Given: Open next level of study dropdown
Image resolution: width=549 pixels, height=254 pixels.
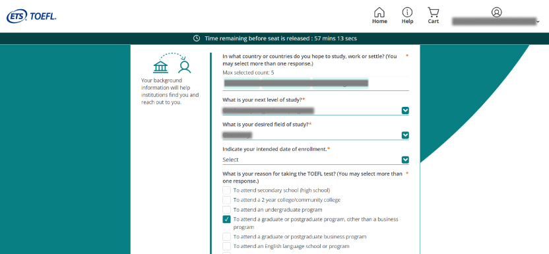Looking at the screenshot, I should coord(315,111).
